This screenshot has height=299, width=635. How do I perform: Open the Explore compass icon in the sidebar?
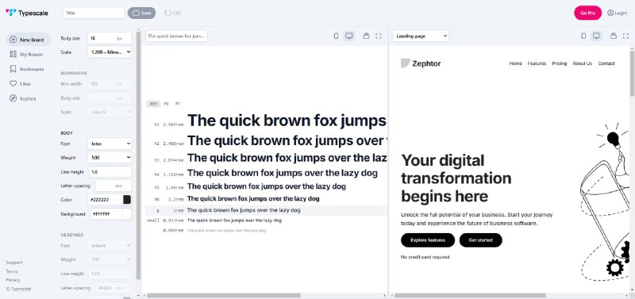coord(13,98)
